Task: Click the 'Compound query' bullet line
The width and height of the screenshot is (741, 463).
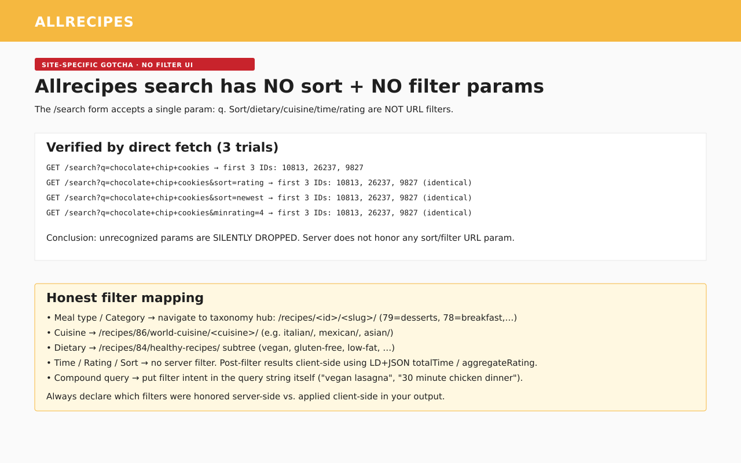Action: pos(284,378)
